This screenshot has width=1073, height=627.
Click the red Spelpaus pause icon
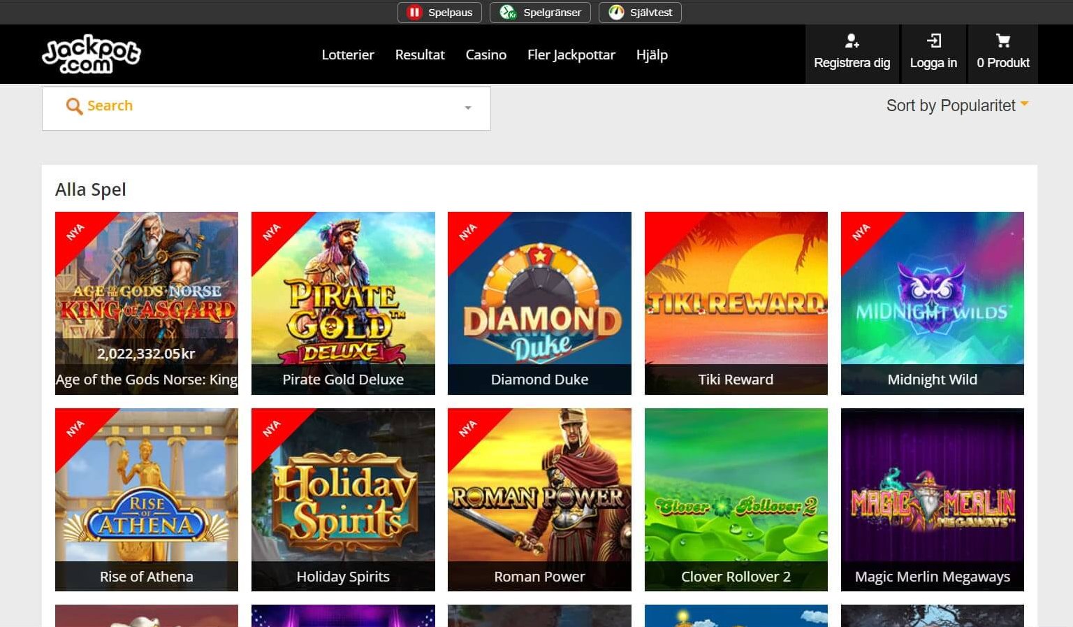[x=414, y=13]
